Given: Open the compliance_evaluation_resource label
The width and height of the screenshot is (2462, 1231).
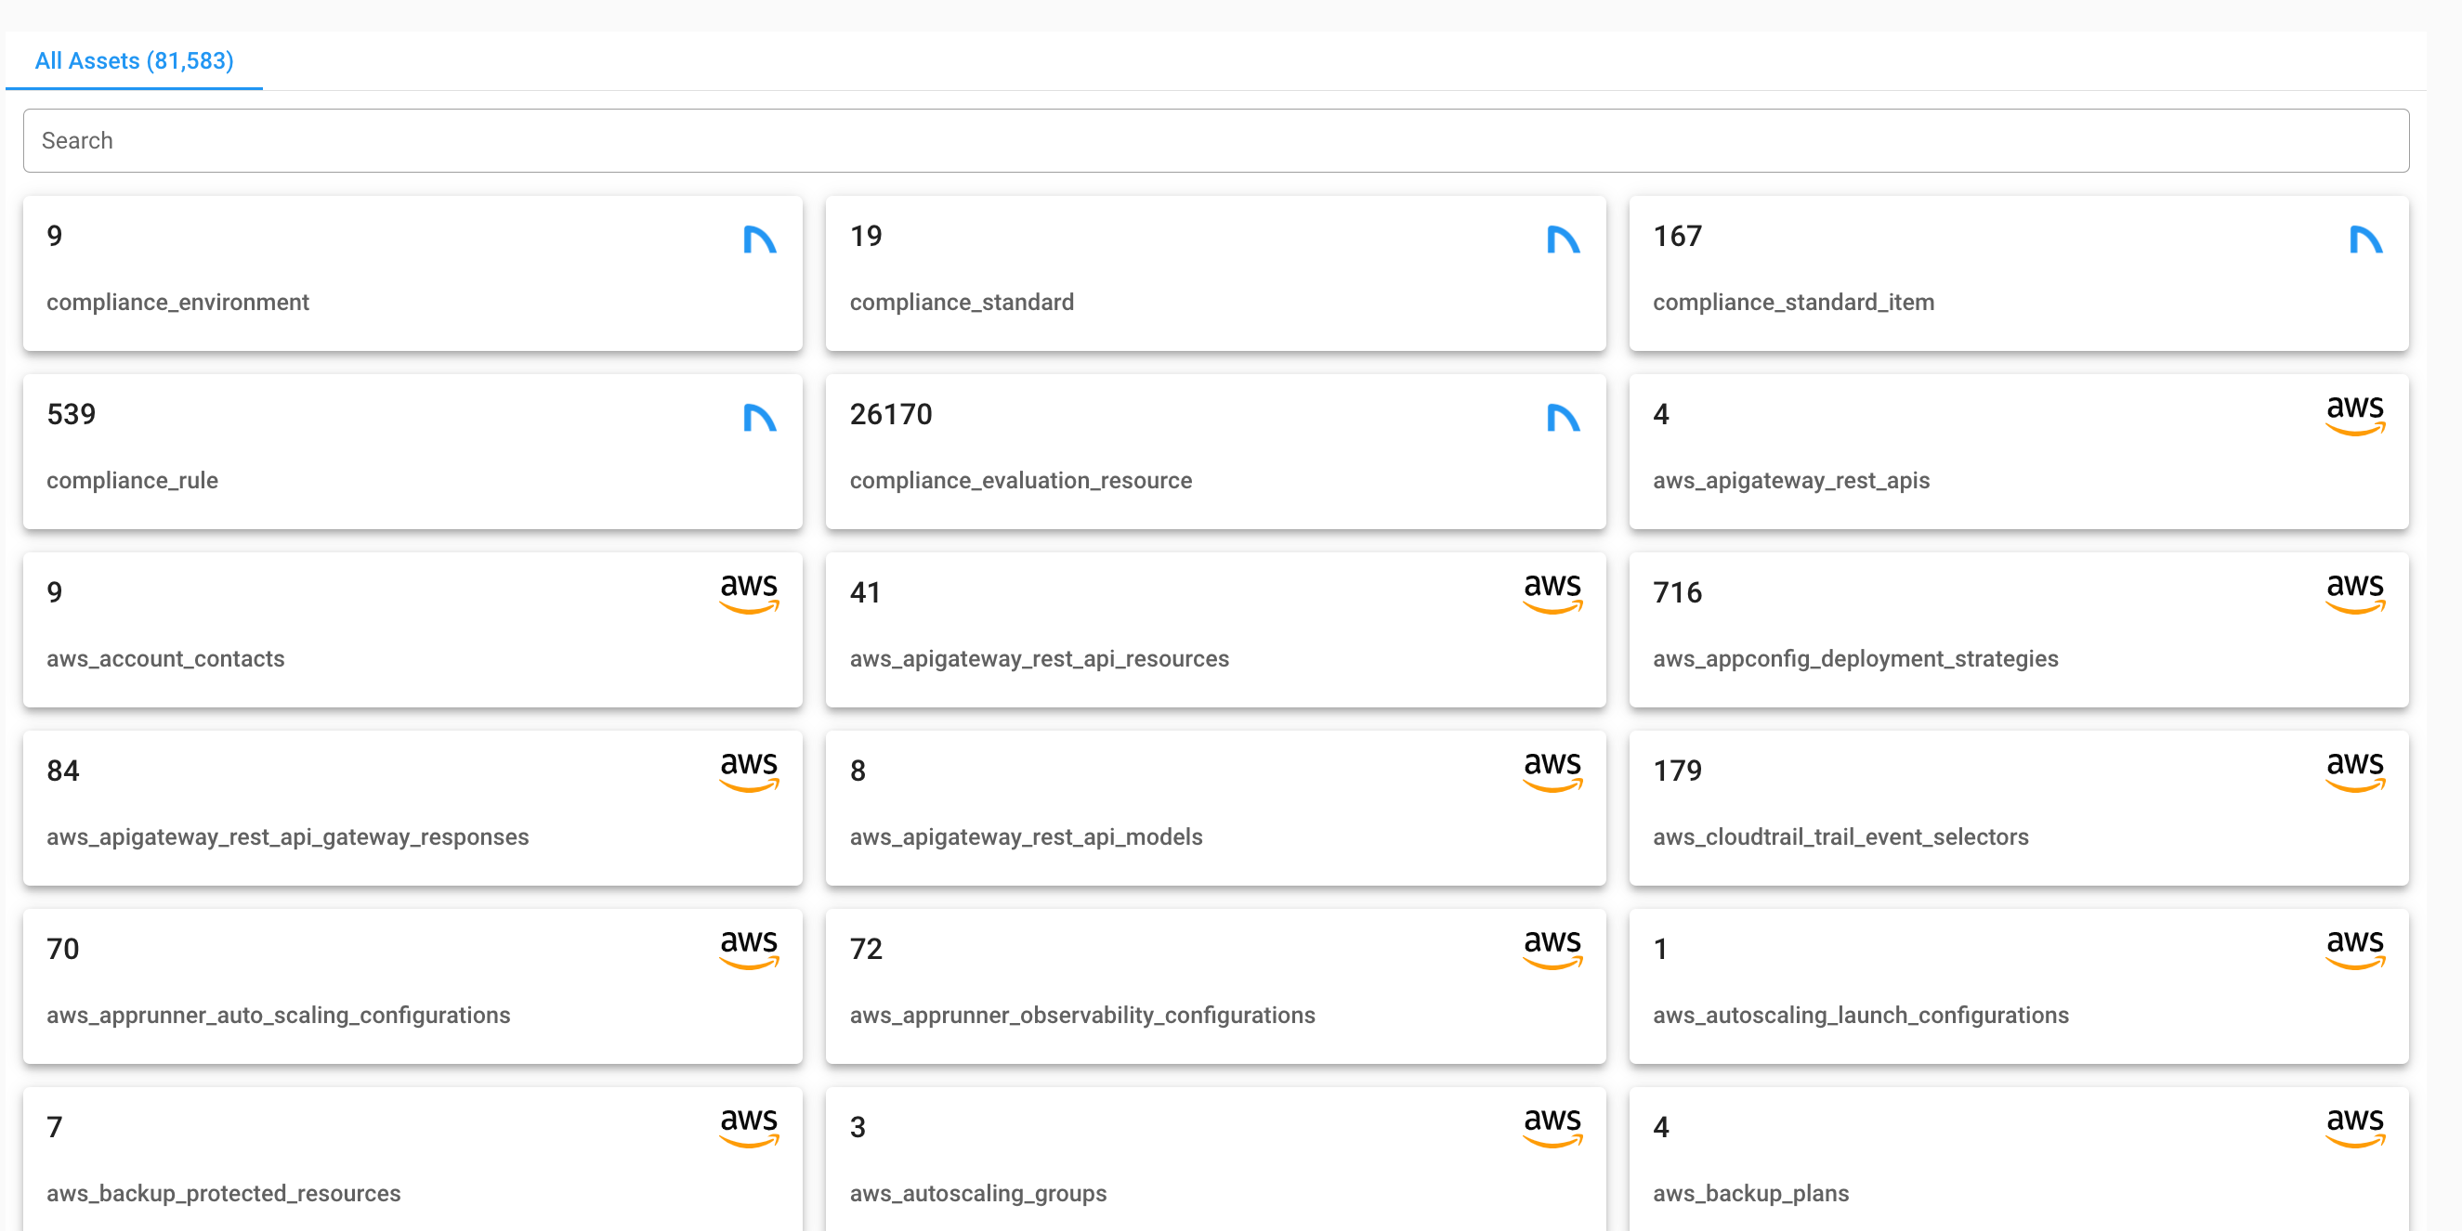Looking at the screenshot, I should coord(1020,480).
